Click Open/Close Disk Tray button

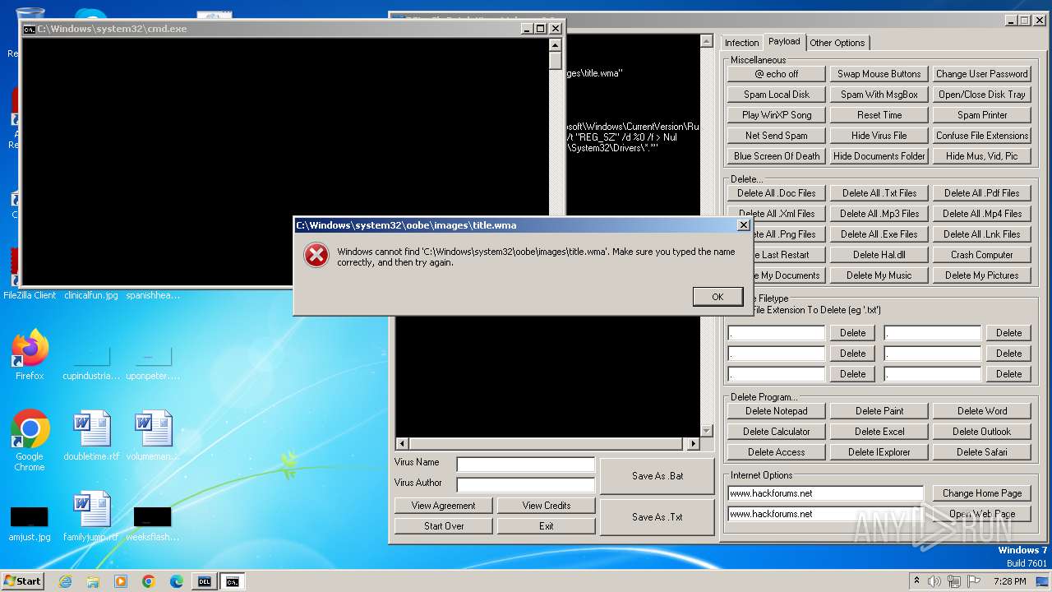(982, 95)
